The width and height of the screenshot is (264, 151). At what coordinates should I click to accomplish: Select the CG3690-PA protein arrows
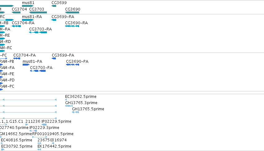73,65
